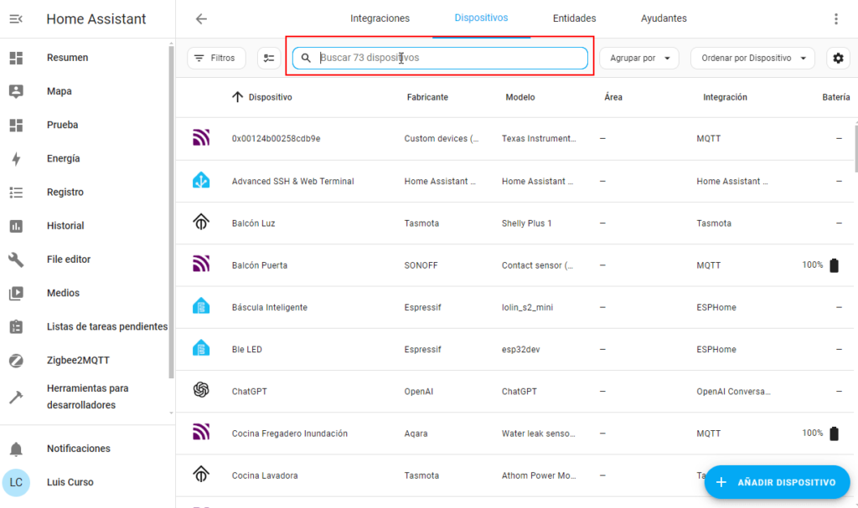Expand the Agrupar por dropdown

coord(639,58)
